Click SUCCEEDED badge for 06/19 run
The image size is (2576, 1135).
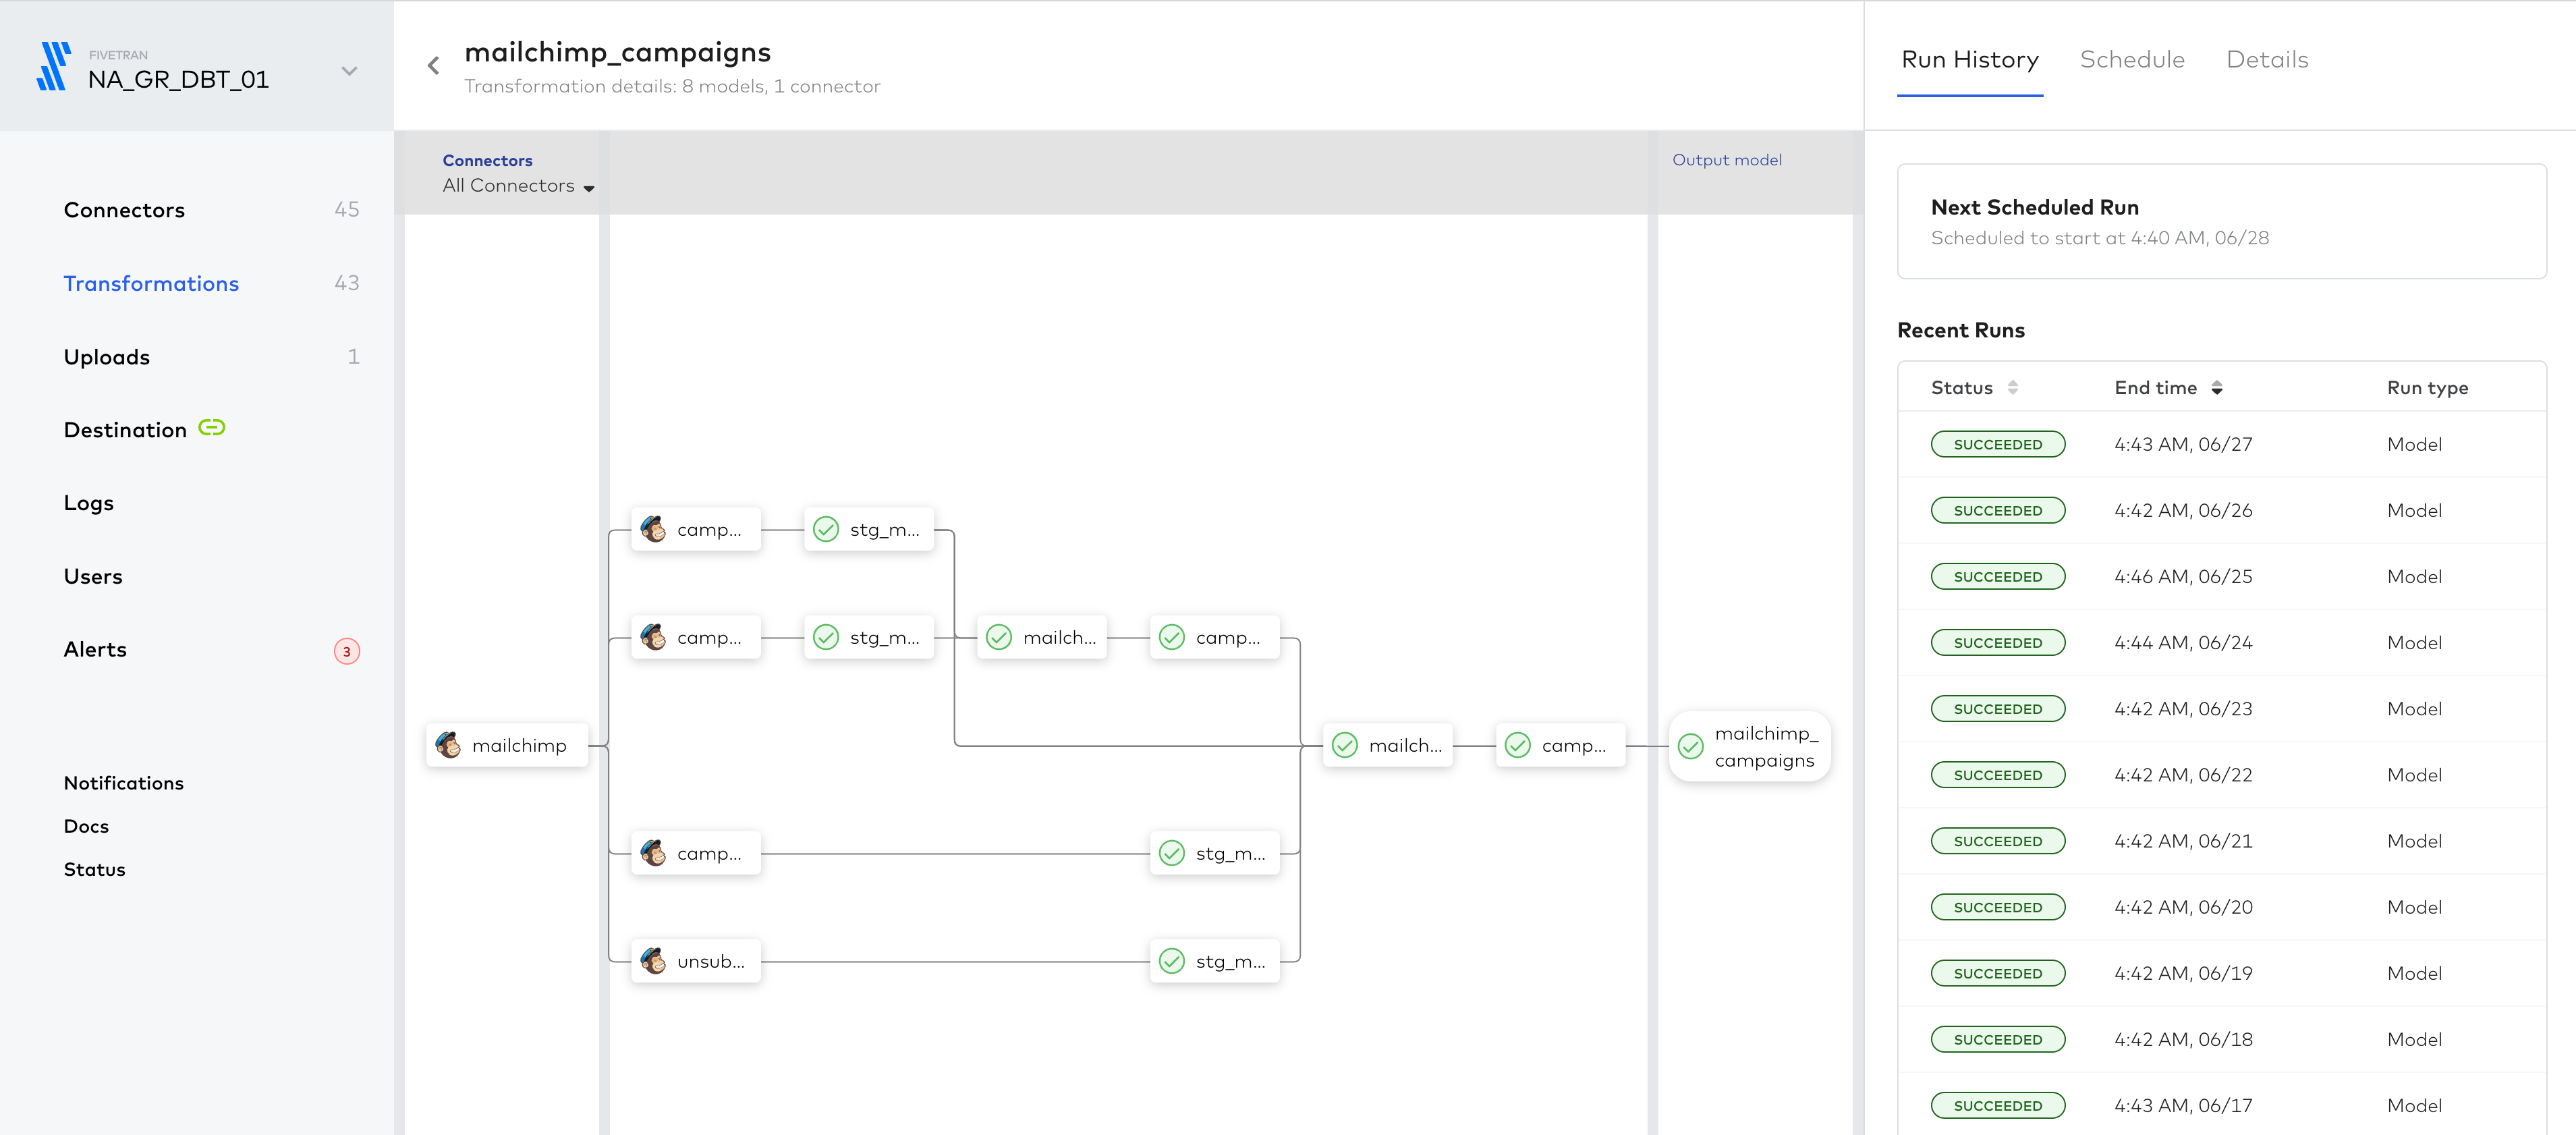coord(1998,973)
